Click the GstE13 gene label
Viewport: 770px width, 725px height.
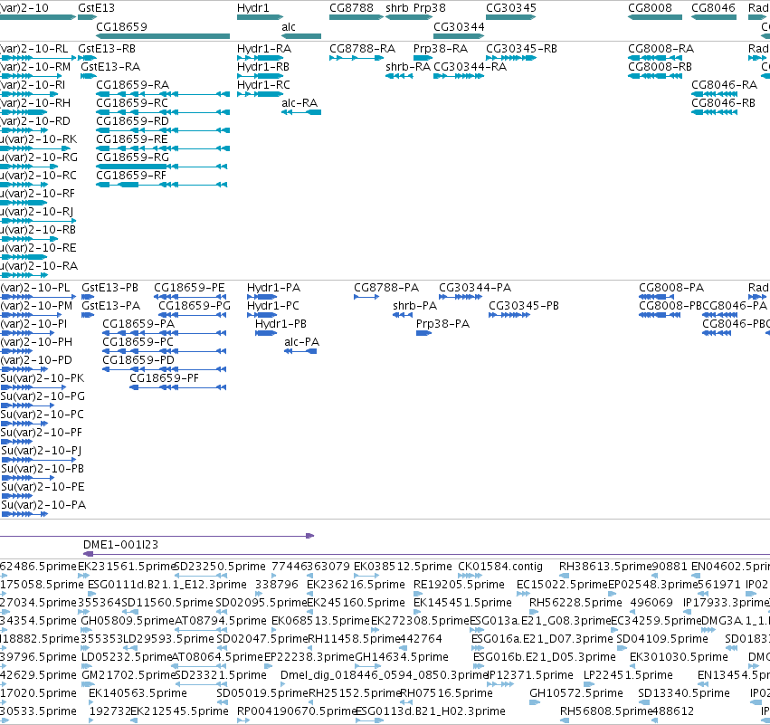pyautogui.click(x=96, y=8)
